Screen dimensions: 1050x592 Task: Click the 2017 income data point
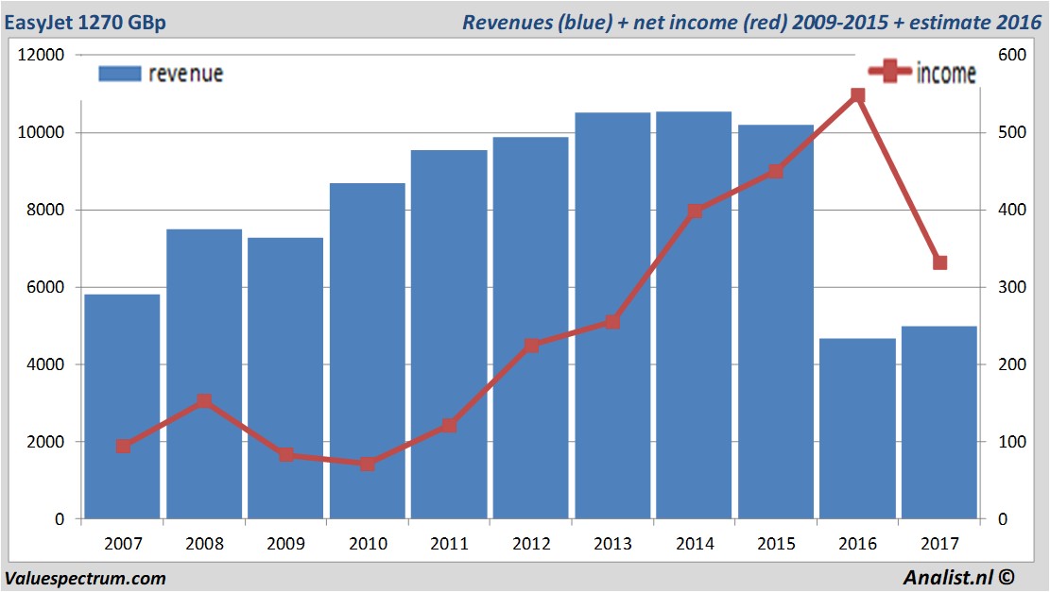point(939,262)
